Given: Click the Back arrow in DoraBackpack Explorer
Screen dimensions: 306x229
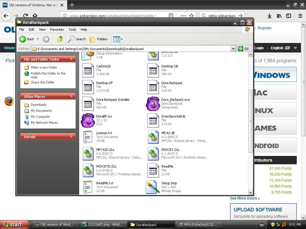Looking at the screenshot, I should point(23,39).
